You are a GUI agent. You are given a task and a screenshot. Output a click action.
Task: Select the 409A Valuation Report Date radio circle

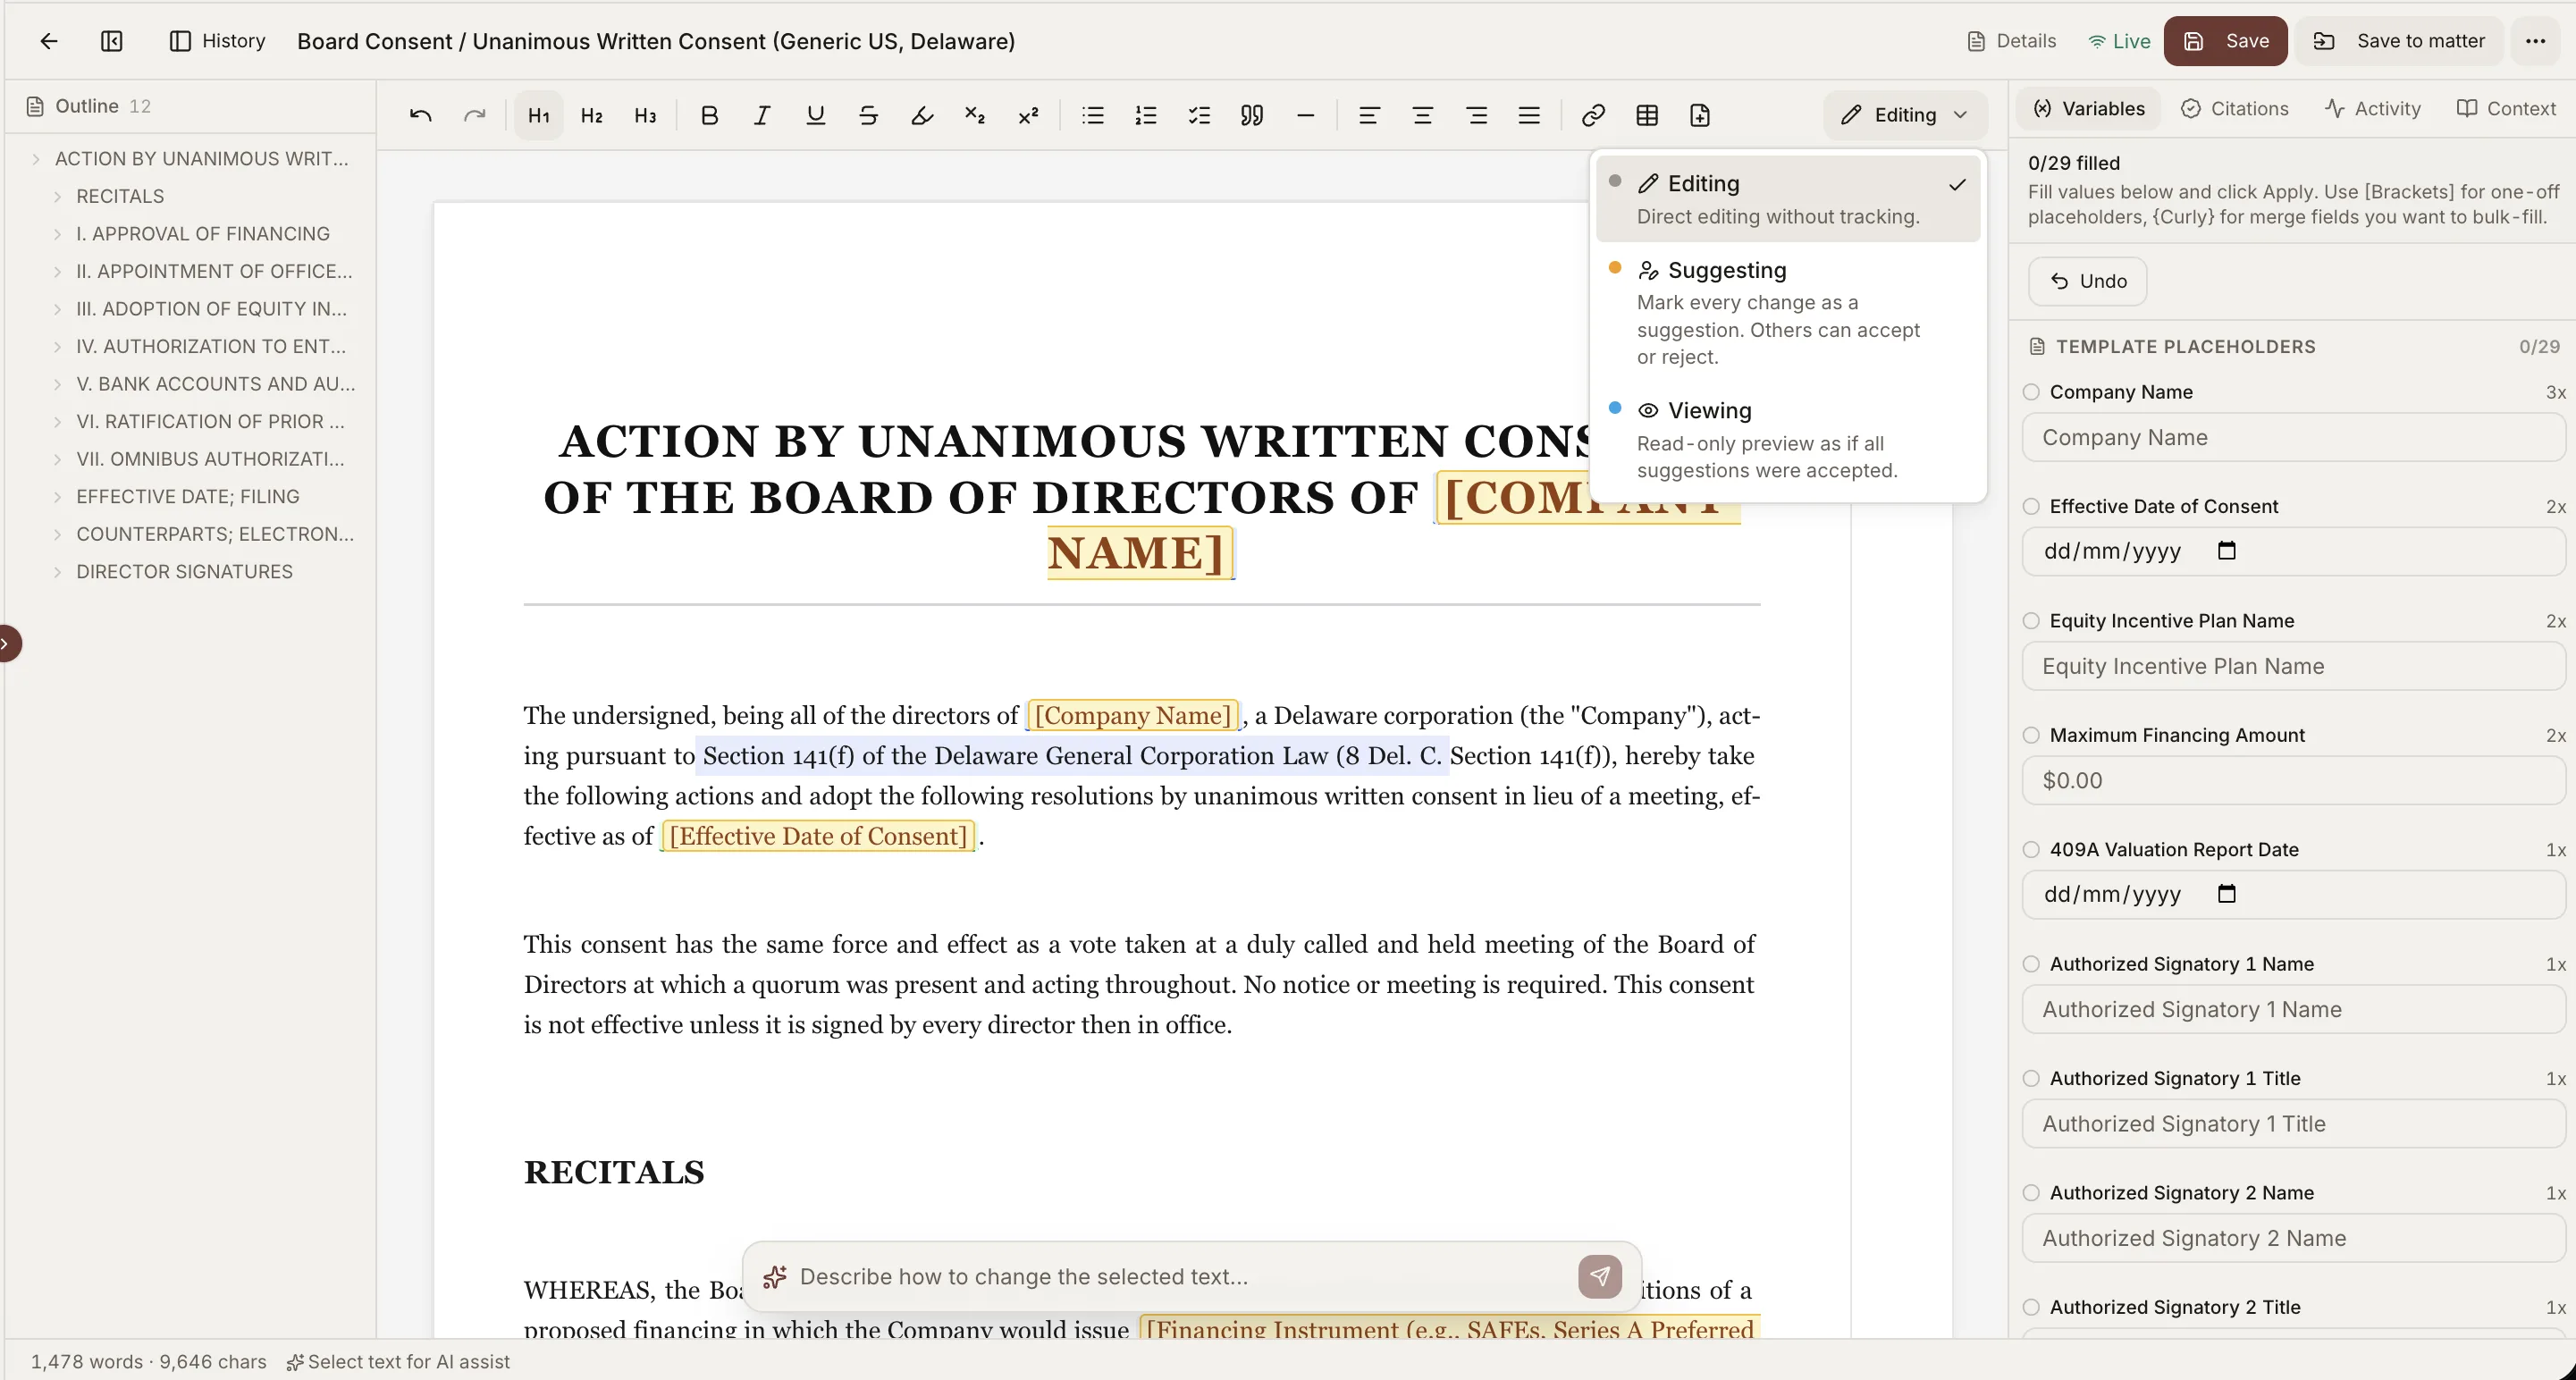[x=2031, y=849]
